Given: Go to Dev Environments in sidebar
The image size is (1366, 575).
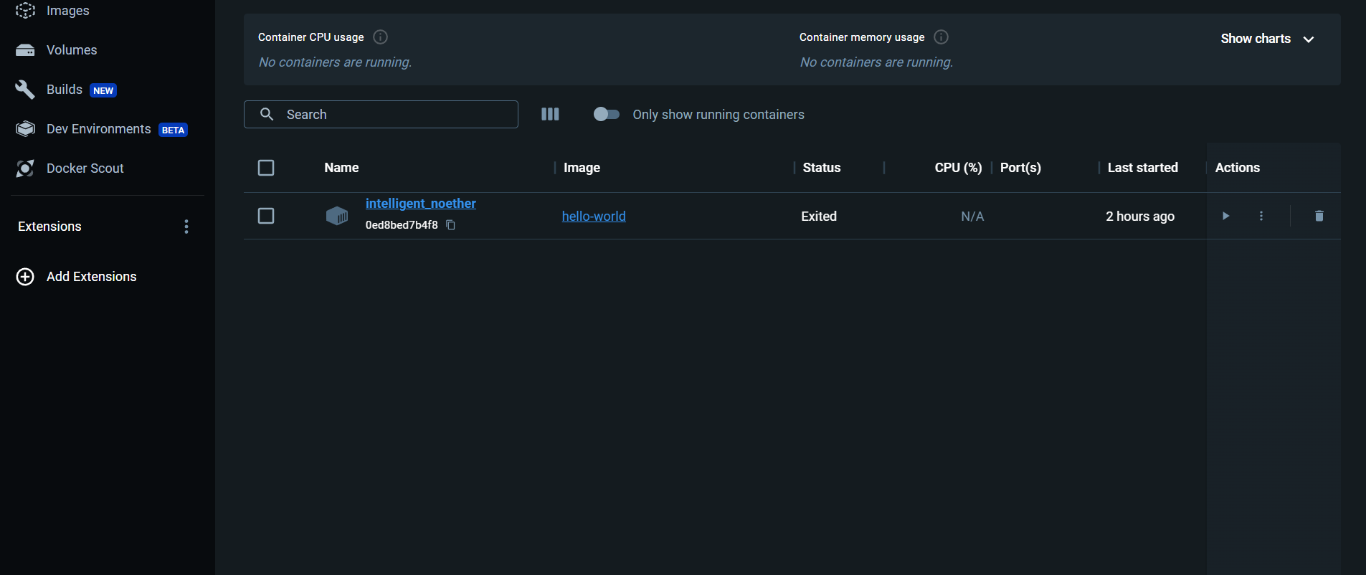Looking at the screenshot, I should 99,129.
